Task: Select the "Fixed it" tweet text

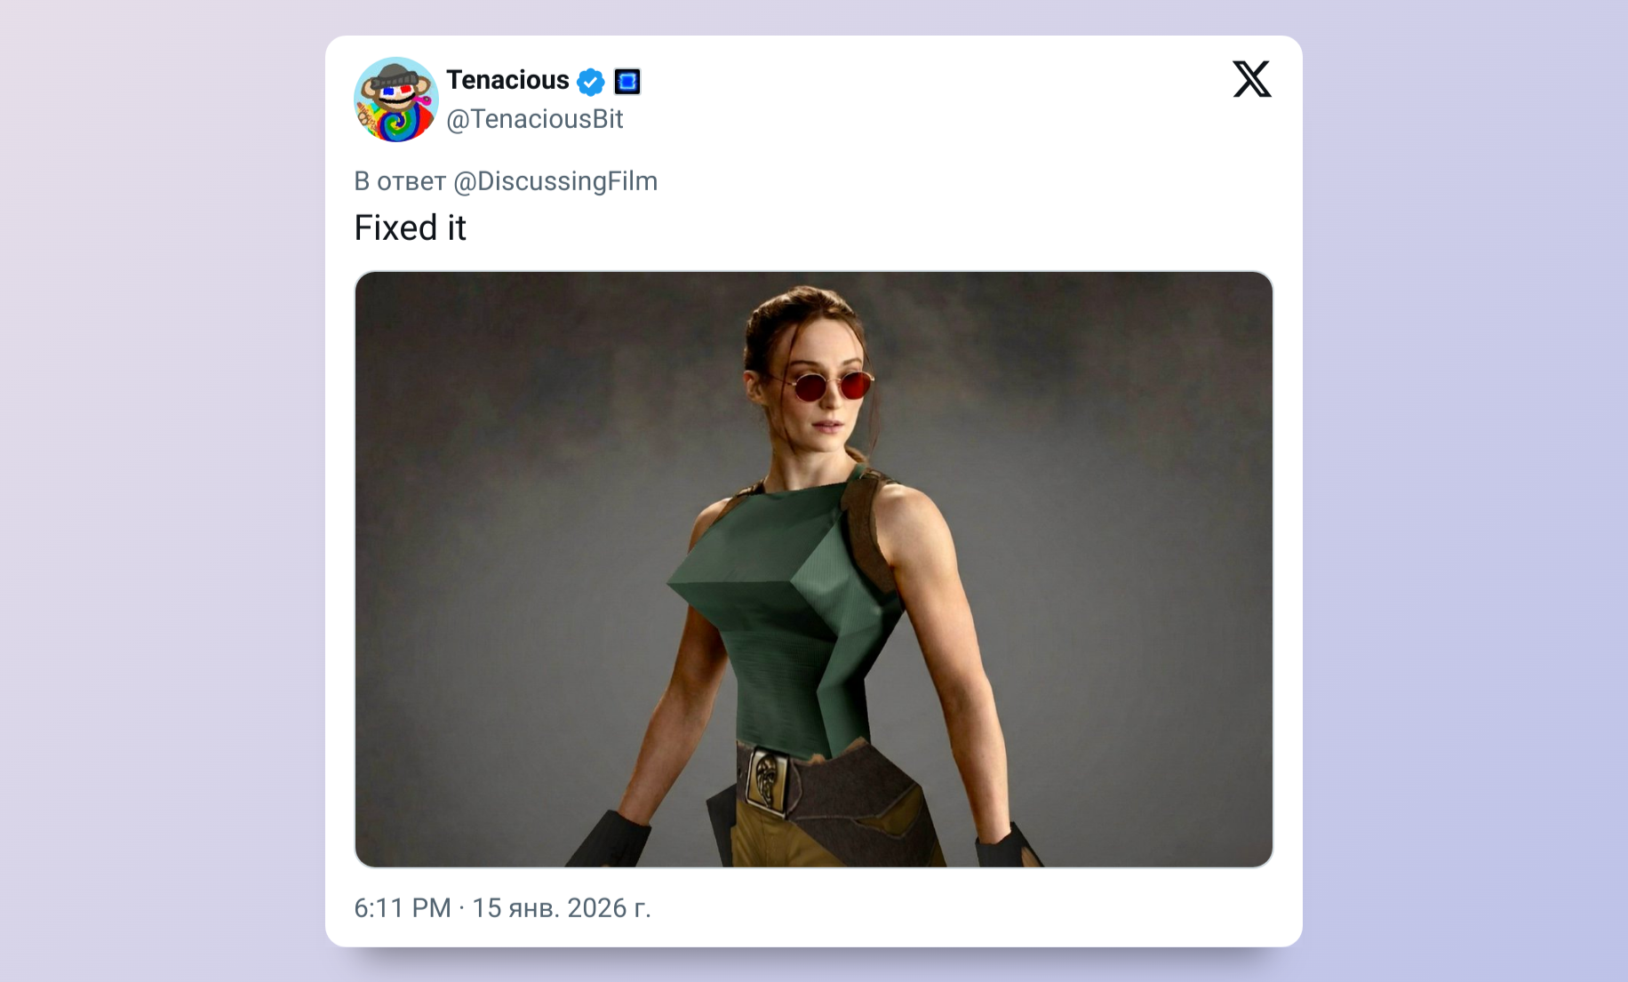Action: pyautogui.click(x=410, y=228)
